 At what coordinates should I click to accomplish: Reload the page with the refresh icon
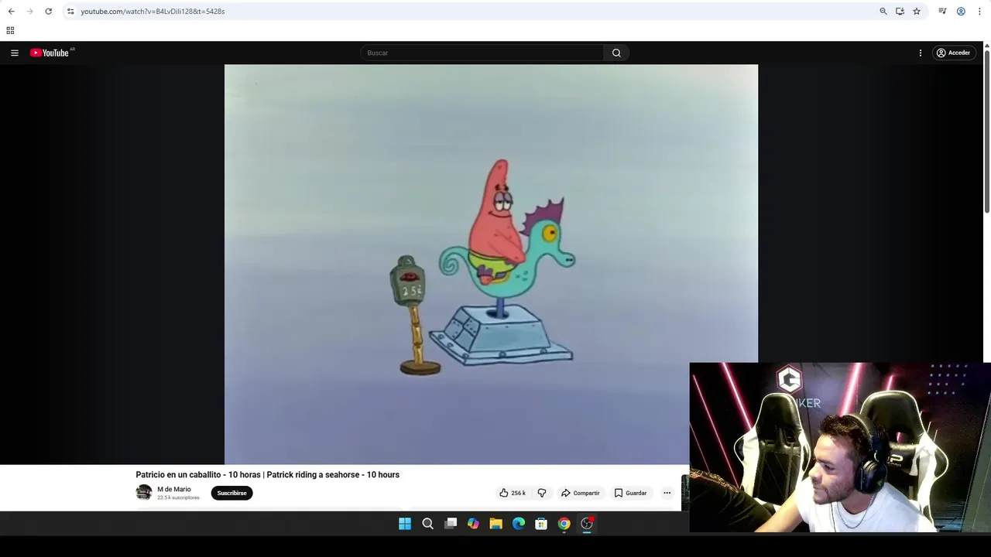click(48, 12)
